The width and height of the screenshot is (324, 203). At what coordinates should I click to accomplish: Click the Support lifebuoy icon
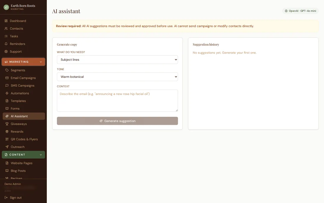coord(6,52)
